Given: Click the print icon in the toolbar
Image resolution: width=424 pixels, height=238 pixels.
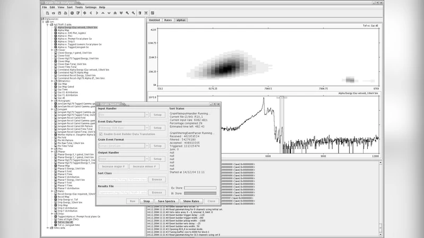Looking at the screenshot, I should tap(65, 13).
